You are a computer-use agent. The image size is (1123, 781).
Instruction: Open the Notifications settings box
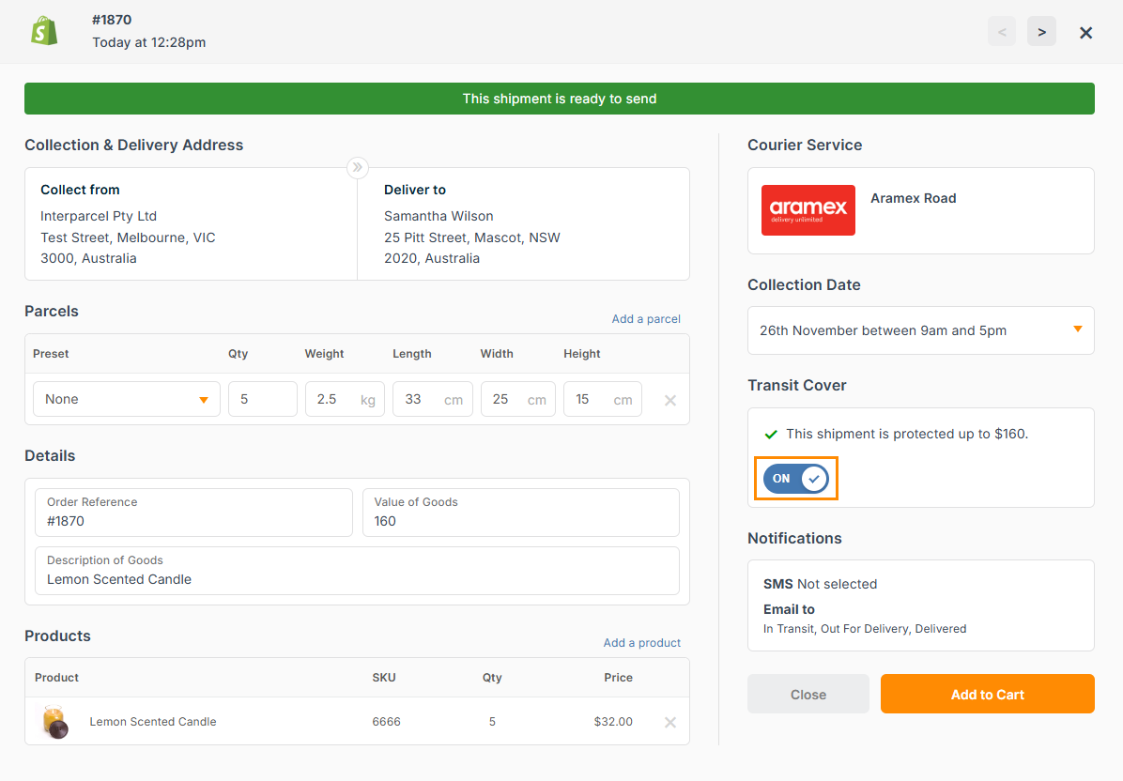[x=920, y=605]
